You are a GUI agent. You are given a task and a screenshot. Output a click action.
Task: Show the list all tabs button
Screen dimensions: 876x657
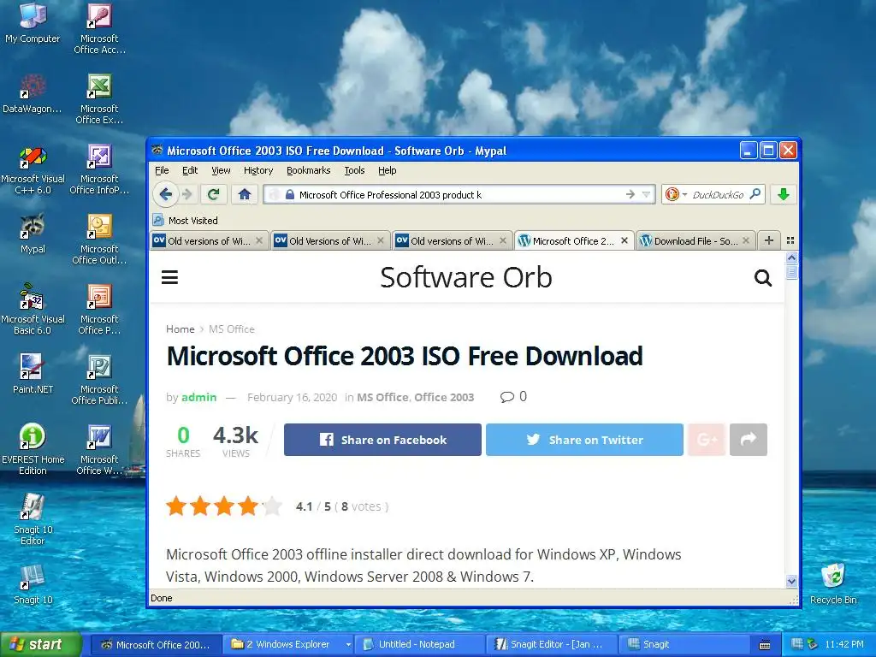(790, 240)
